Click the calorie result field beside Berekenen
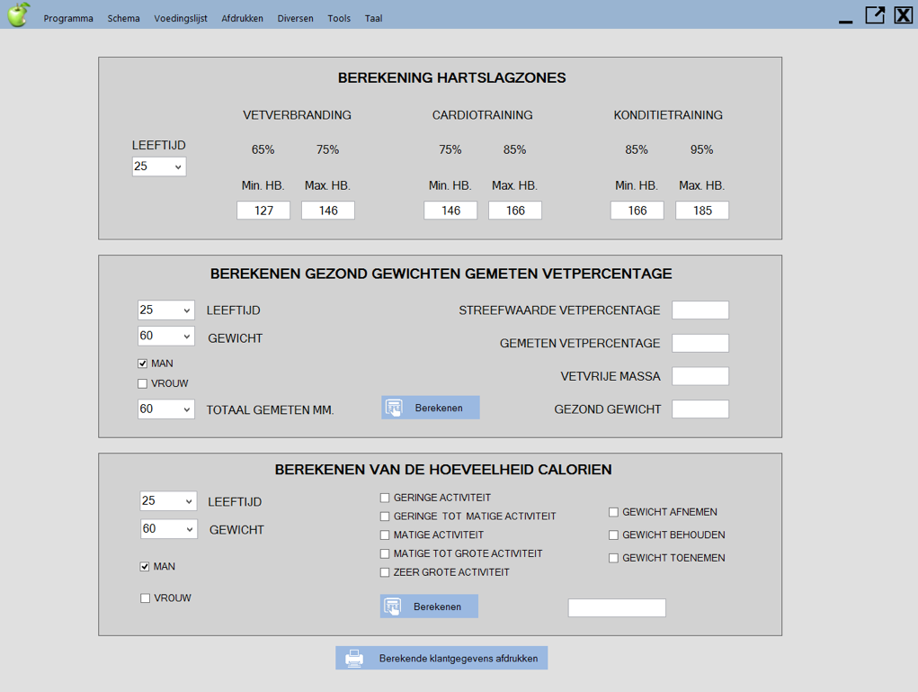 617,608
